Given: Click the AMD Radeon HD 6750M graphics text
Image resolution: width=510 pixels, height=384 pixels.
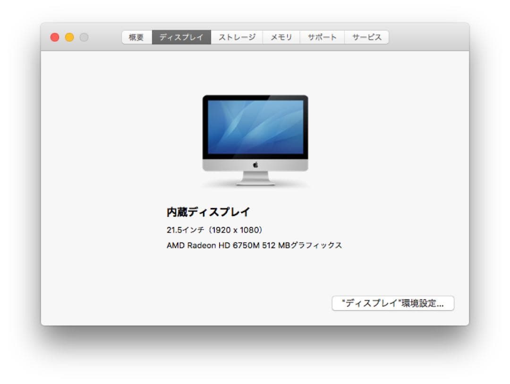Looking at the screenshot, I should click(x=255, y=245).
